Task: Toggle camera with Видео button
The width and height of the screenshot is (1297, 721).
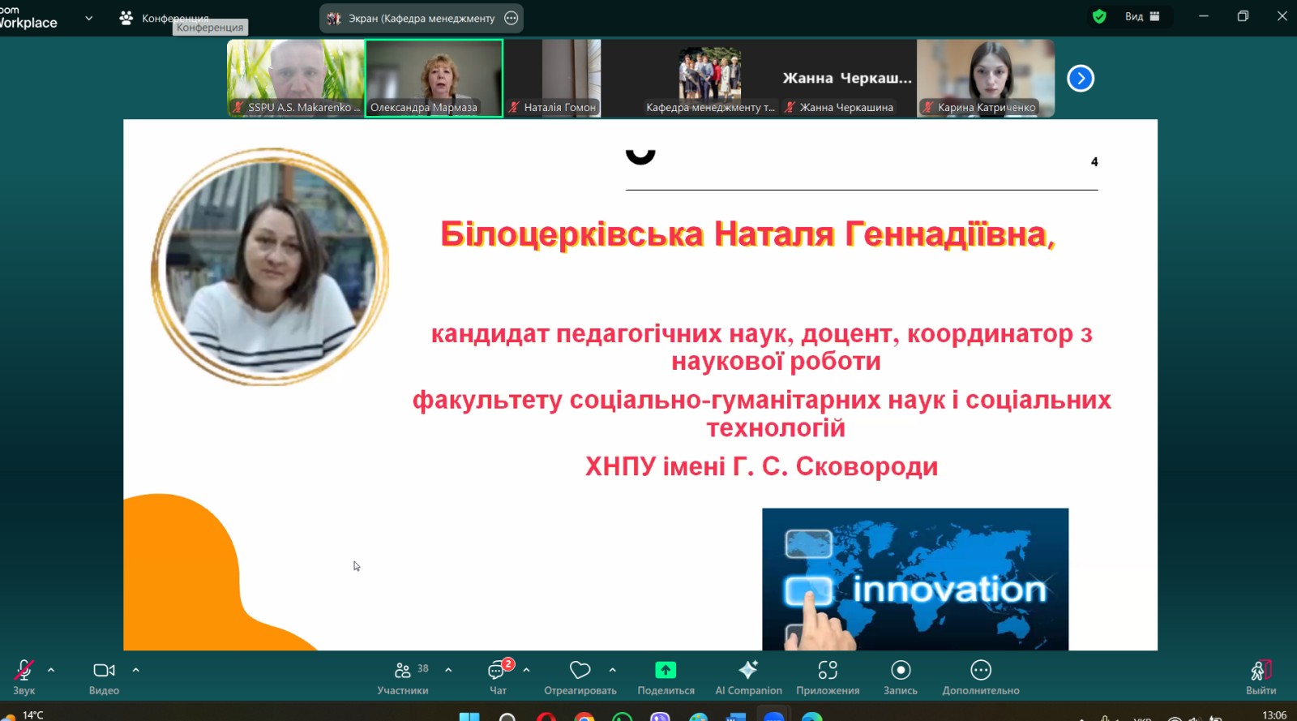Action: click(104, 677)
